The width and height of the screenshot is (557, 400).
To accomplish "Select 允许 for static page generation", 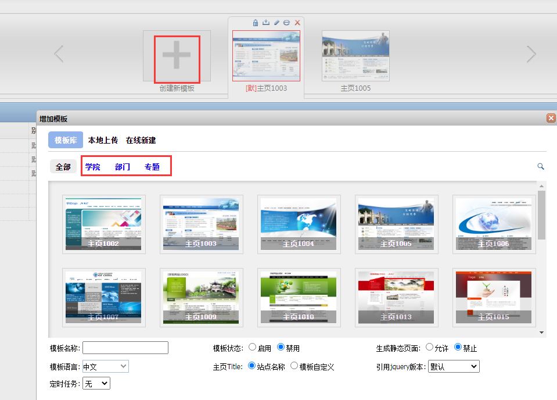I will (430, 347).
